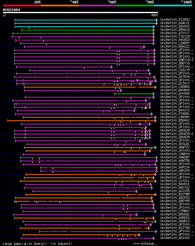Select the UniRef100_B4VB08 label
Screen dimensions: 195x246
pos(175,90)
